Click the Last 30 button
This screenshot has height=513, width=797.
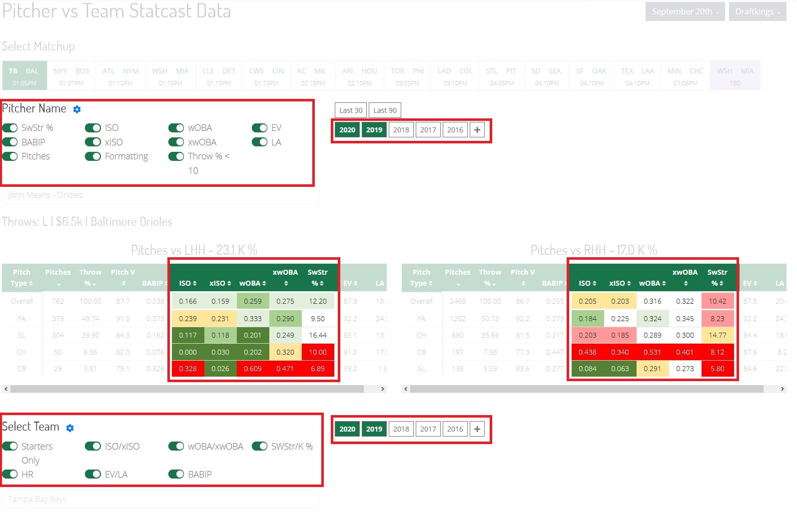pos(351,110)
